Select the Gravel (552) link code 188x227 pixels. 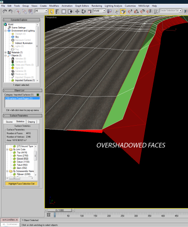[22, 159]
